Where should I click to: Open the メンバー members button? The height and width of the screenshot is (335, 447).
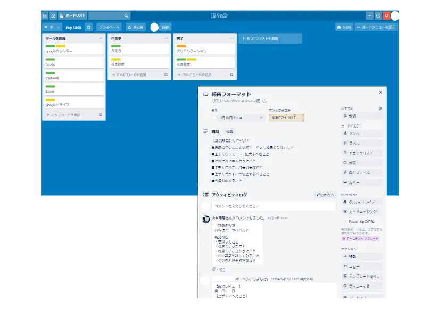[362, 133]
